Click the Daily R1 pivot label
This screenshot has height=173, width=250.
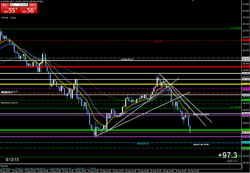click(158, 41)
